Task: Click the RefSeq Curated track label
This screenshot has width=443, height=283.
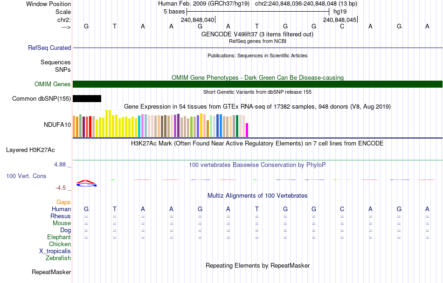Action: pos(49,48)
